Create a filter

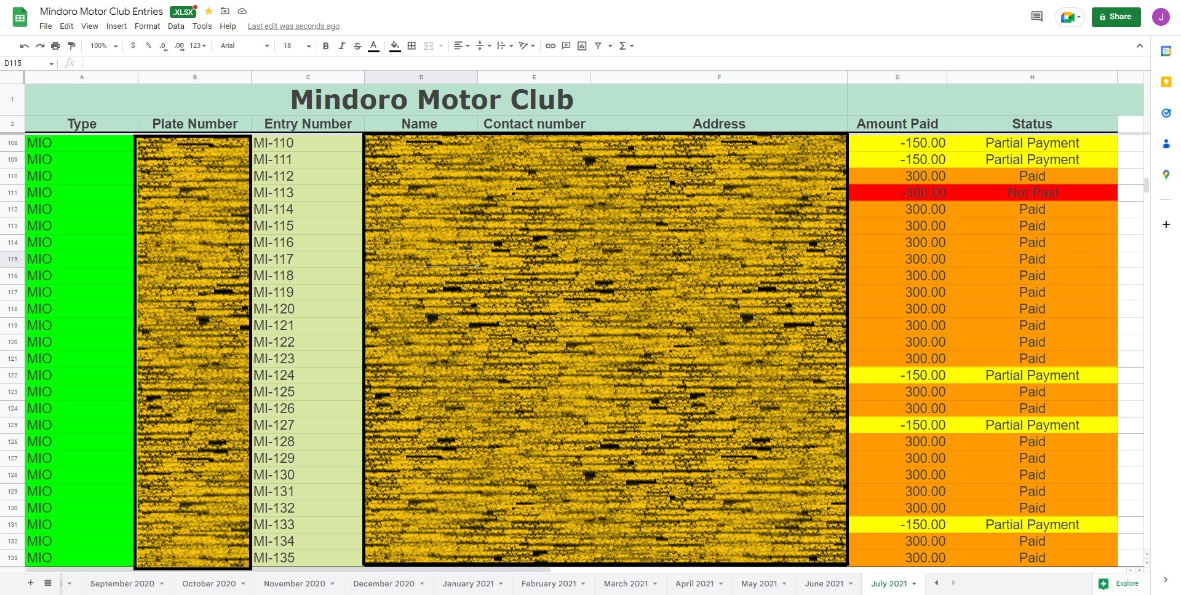[598, 46]
